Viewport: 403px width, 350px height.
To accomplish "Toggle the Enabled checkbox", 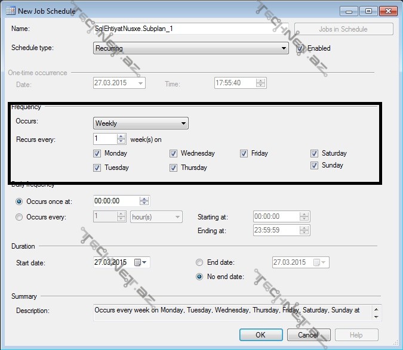I will [300, 48].
